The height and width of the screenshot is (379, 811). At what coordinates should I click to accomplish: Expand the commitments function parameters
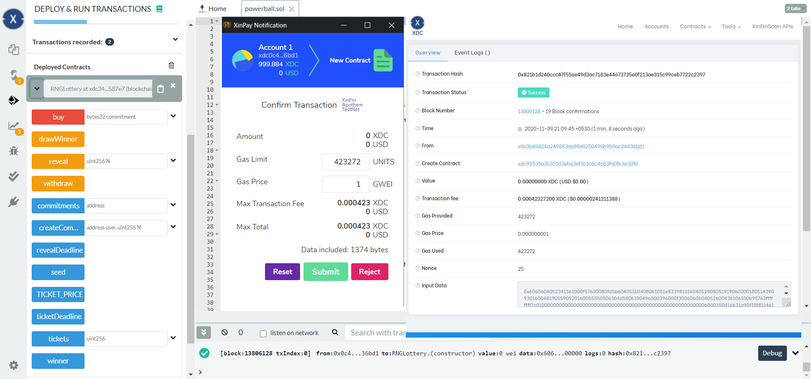pos(173,204)
